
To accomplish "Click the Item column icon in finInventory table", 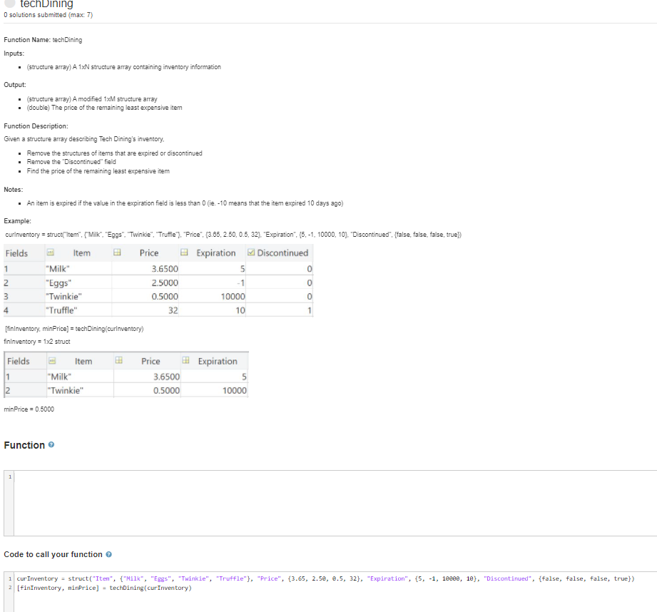I will [52, 361].
